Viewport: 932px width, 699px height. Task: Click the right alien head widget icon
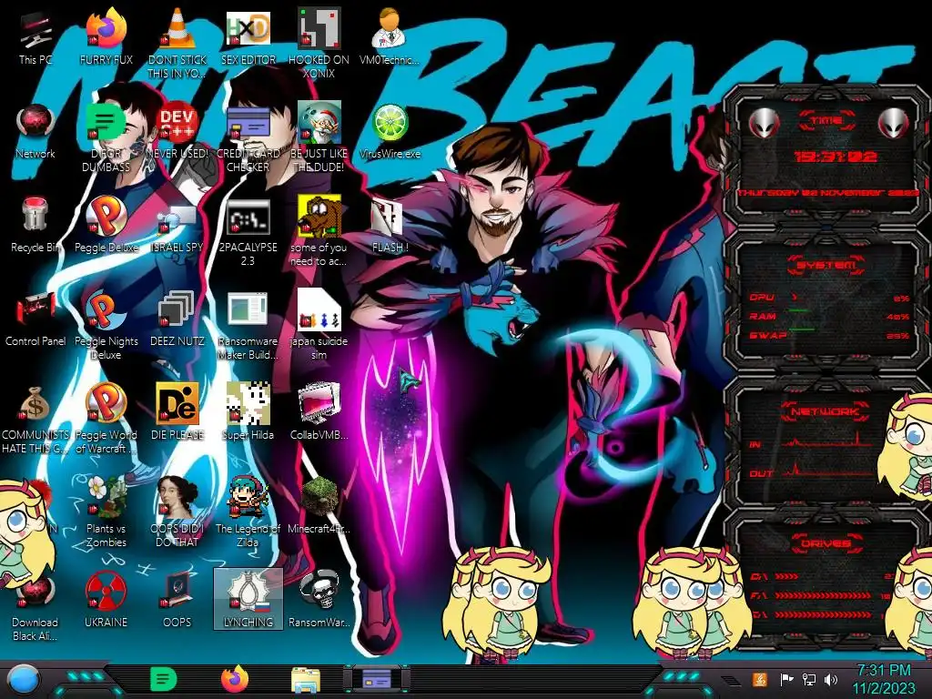click(894, 124)
